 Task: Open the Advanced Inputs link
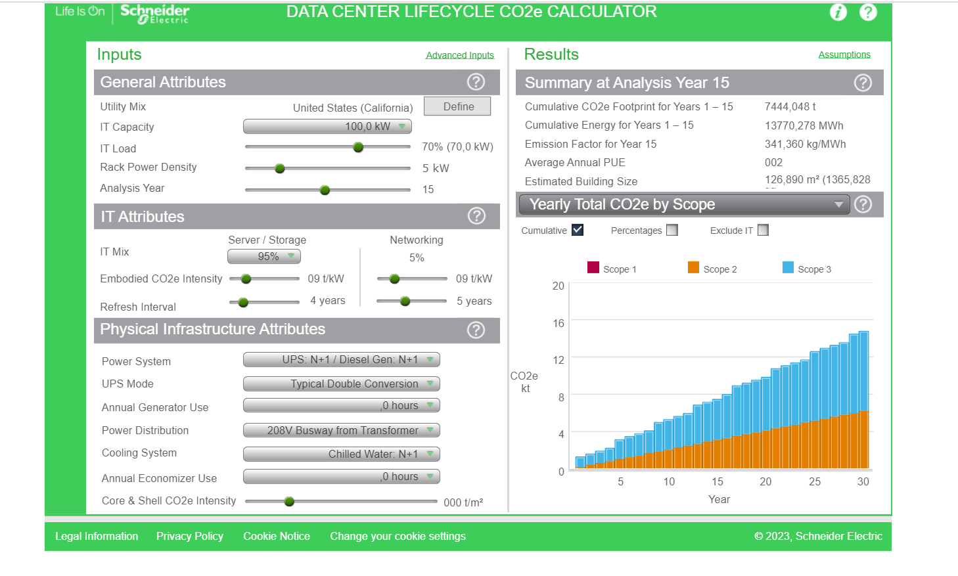click(460, 55)
